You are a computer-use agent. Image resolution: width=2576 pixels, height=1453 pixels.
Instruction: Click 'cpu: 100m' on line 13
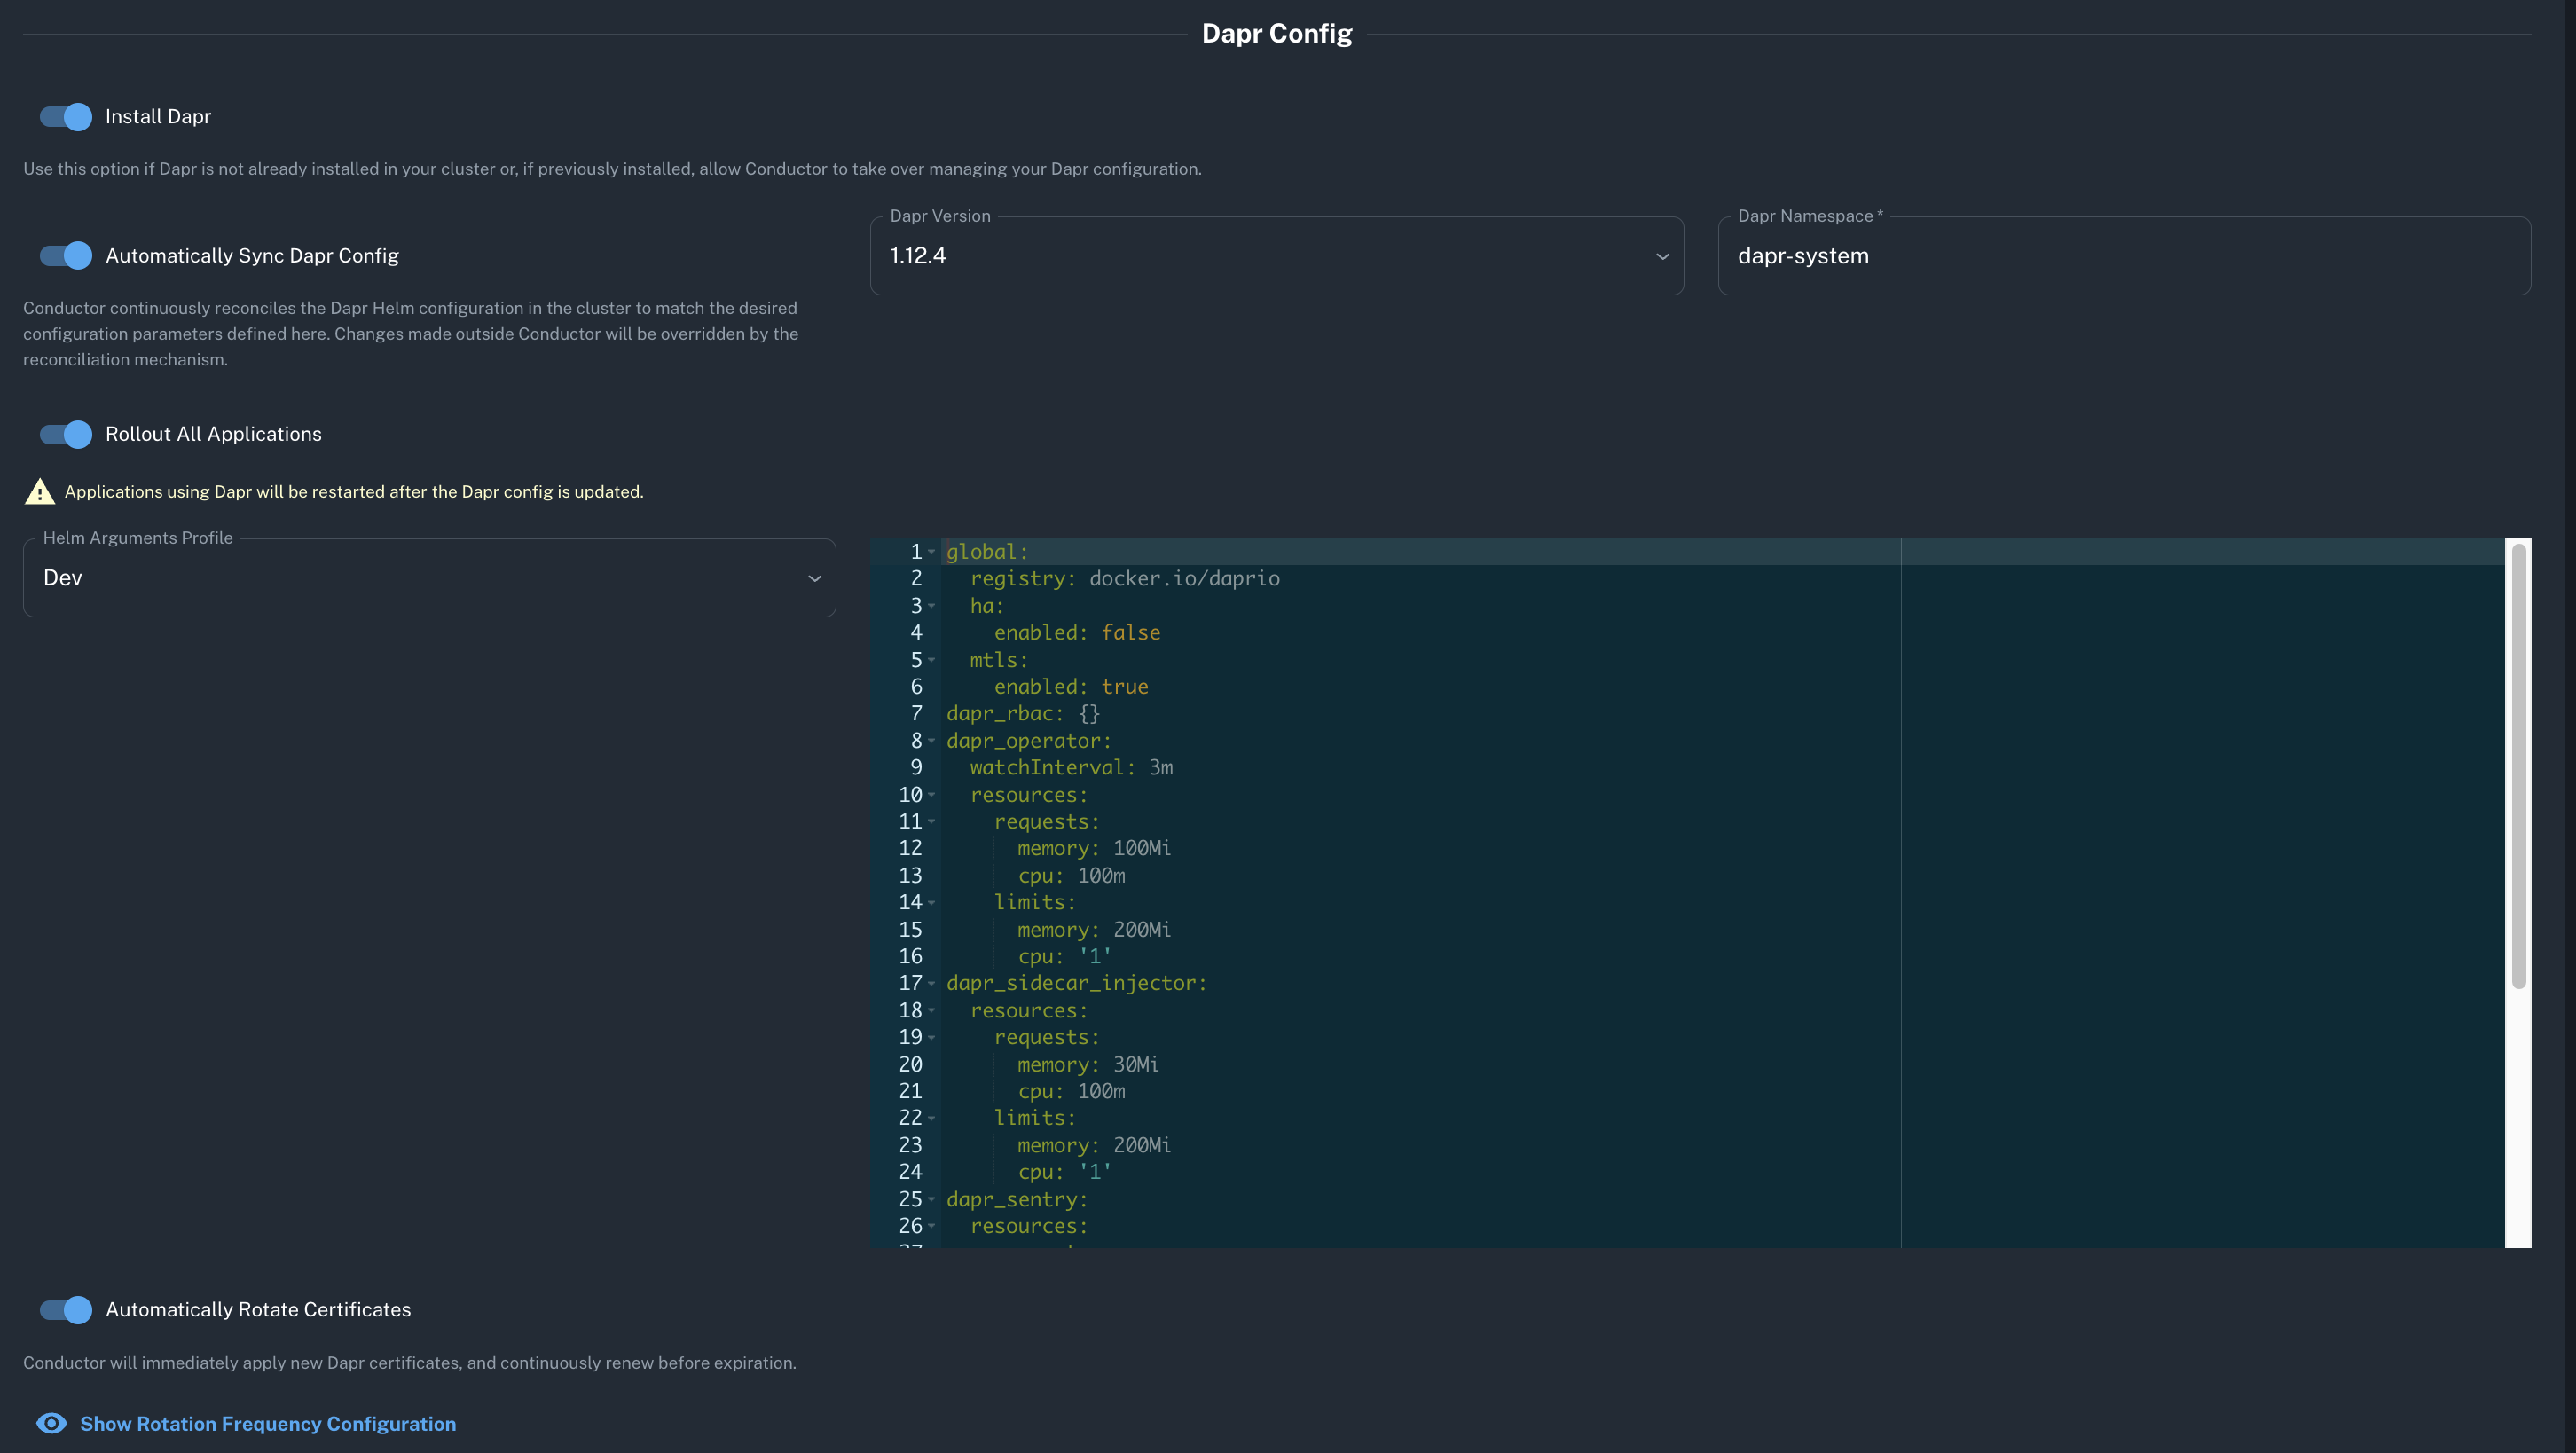point(1071,876)
